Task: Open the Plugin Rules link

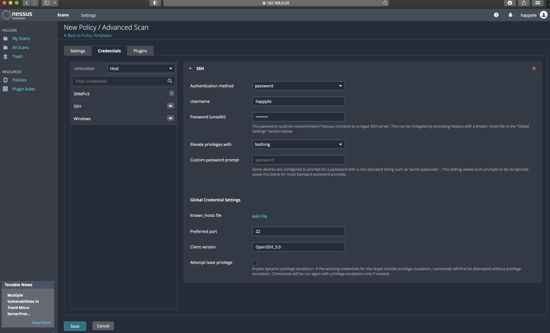Action: tap(24, 89)
